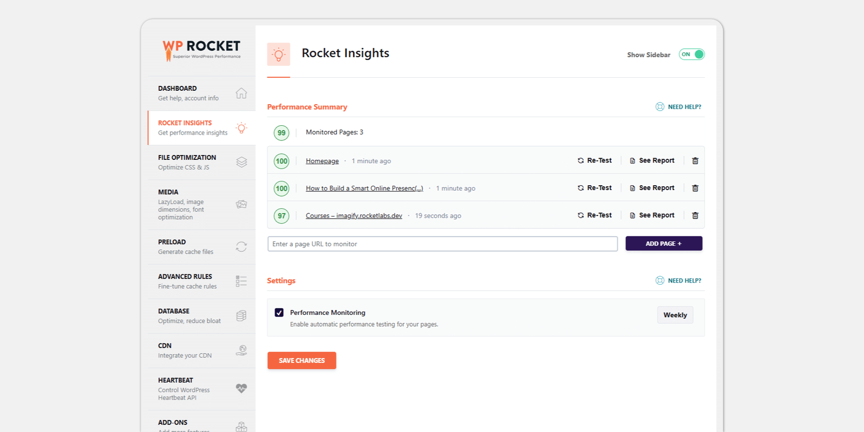
Task: See Report for How to Build page
Action: [x=652, y=188]
